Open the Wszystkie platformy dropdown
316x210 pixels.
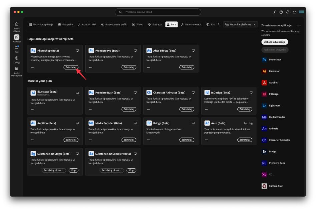coord(240,24)
